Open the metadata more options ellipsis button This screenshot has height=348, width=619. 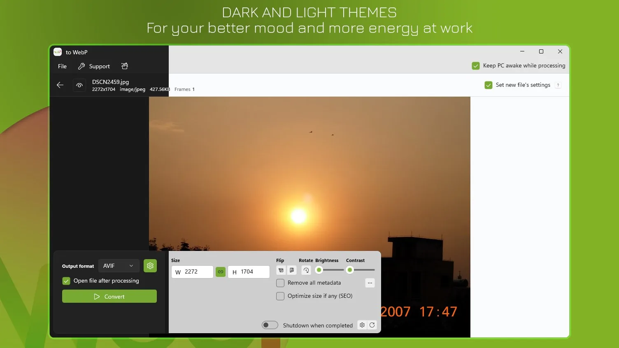point(370,283)
